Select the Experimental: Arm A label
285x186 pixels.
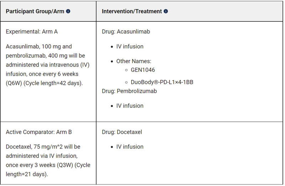(x=32, y=31)
